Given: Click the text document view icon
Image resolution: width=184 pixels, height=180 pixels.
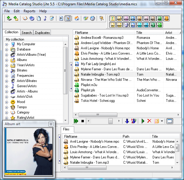Looking at the screenshot, I should pyautogui.click(x=61, y=18).
